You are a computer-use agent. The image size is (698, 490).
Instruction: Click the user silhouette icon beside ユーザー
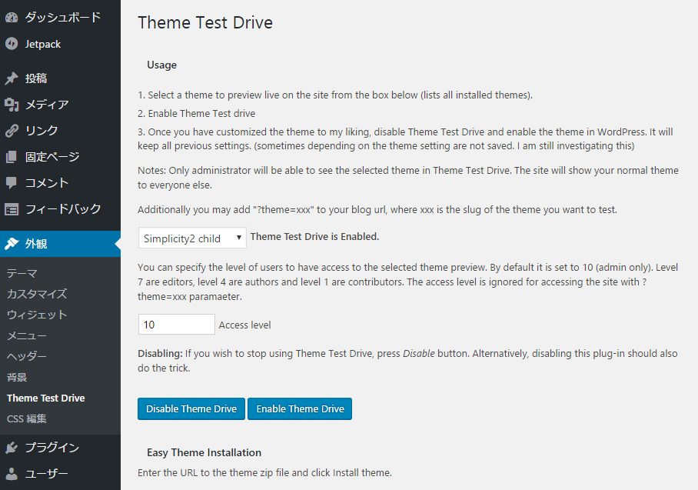(12, 474)
